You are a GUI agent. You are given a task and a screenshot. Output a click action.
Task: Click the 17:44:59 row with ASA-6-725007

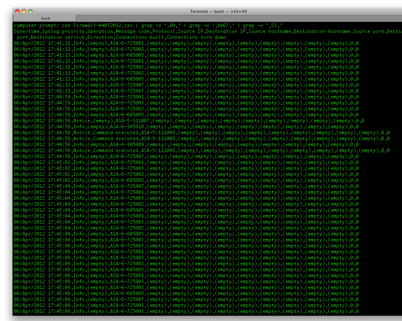tap(186, 156)
